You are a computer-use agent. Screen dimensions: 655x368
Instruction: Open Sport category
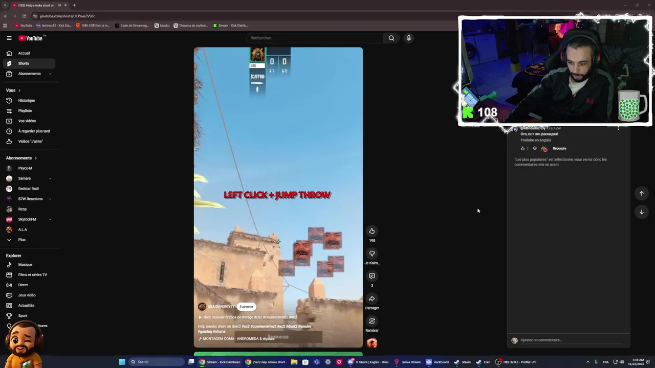coord(29,315)
